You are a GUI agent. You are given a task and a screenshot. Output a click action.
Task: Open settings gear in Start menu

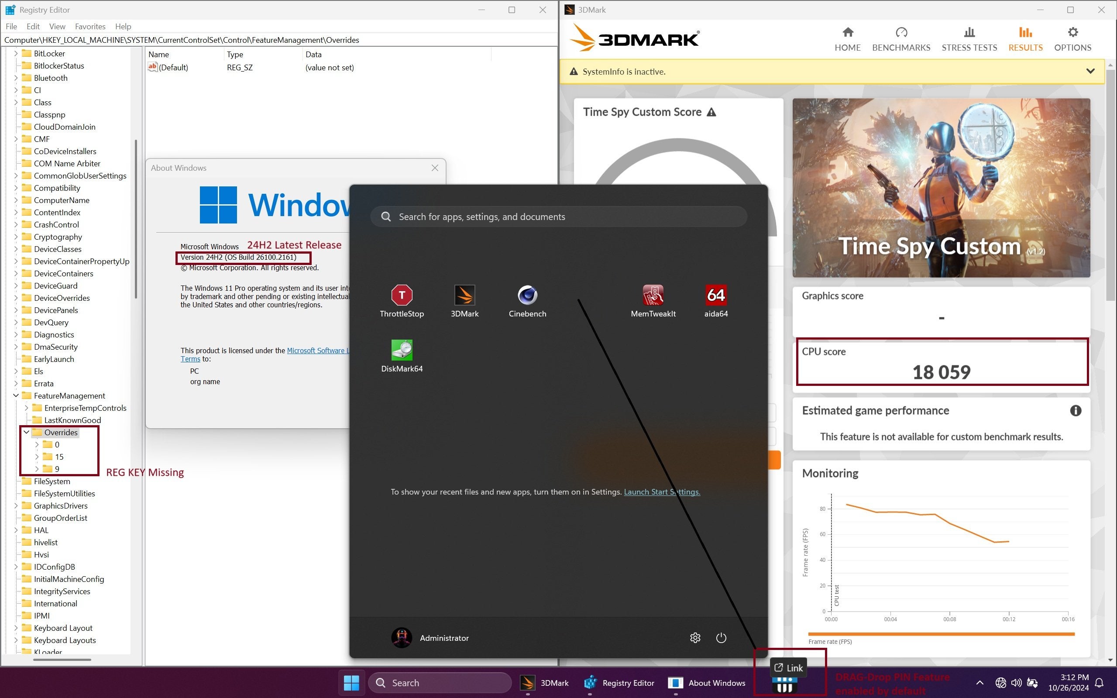(x=694, y=637)
